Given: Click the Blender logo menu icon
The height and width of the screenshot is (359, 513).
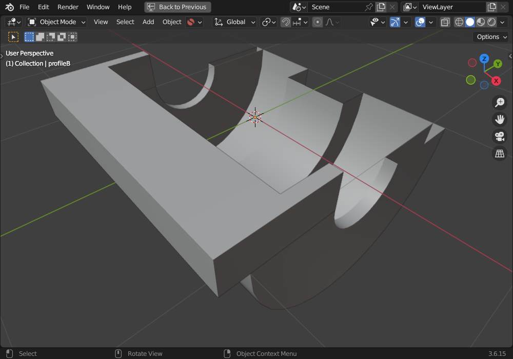Looking at the screenshot, I should pyautogui.click(x=9, y=7).
